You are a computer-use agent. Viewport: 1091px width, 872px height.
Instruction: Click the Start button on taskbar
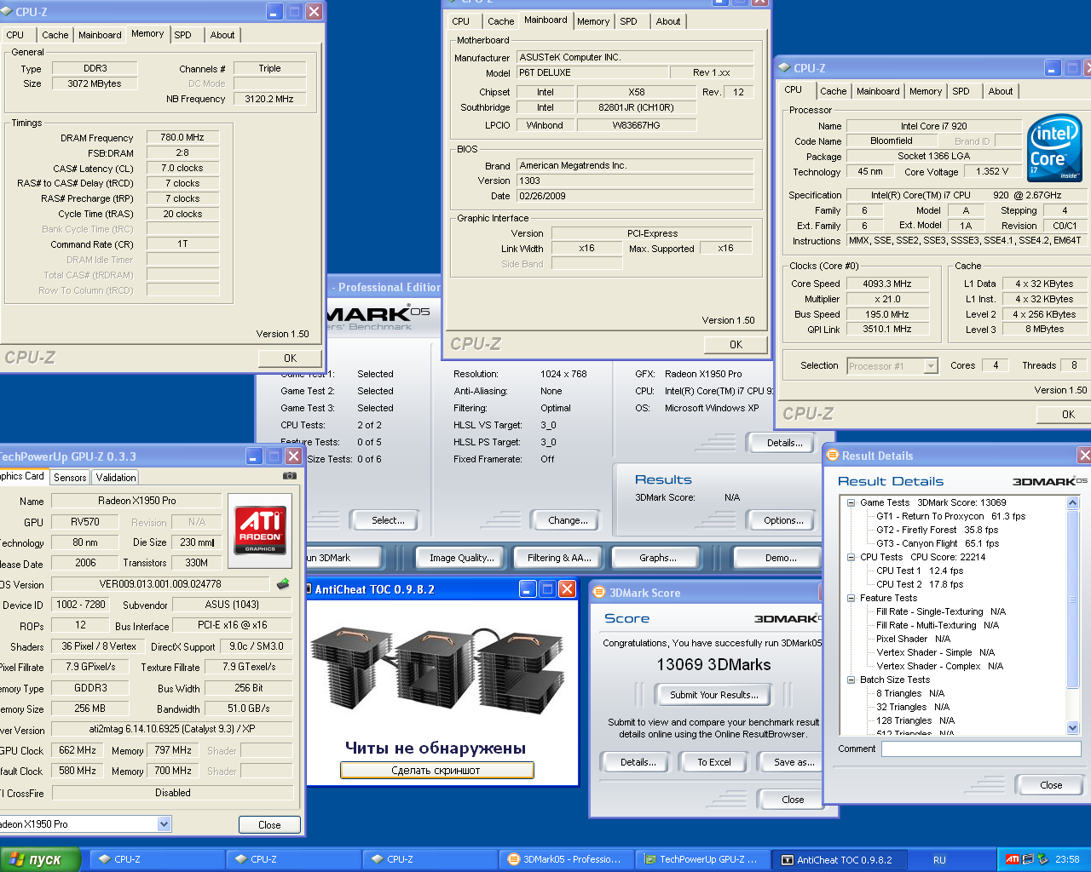tap(40, 859)
